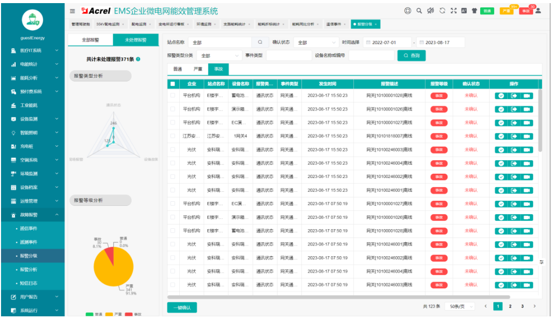
Task: Open video camera icon for gateway 10101818007 row
Action: (527, 136)
